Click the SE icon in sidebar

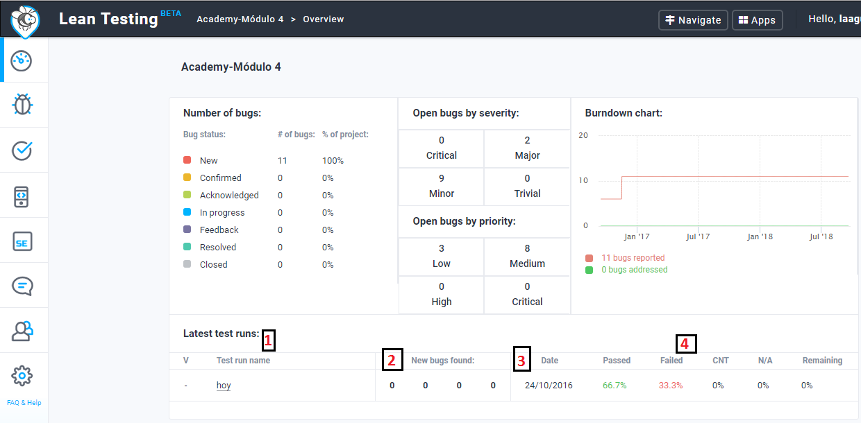click(23, 241)
